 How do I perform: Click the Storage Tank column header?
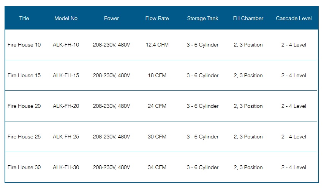[202, 18]
